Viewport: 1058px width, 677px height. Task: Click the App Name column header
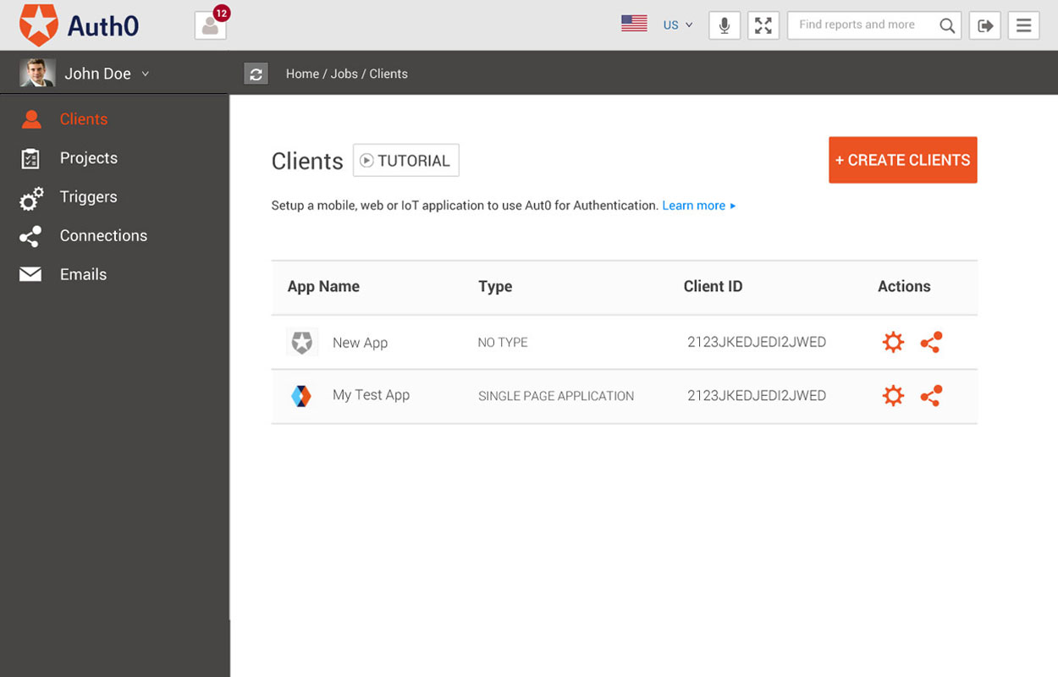tap(323, 287)
